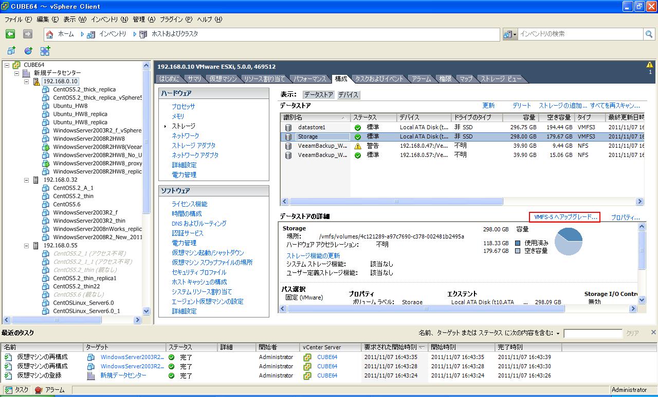Image resolution: width=658 pixels, height=397 pixels.
Task: Click the inventory search input field
Action: [580, 34]
